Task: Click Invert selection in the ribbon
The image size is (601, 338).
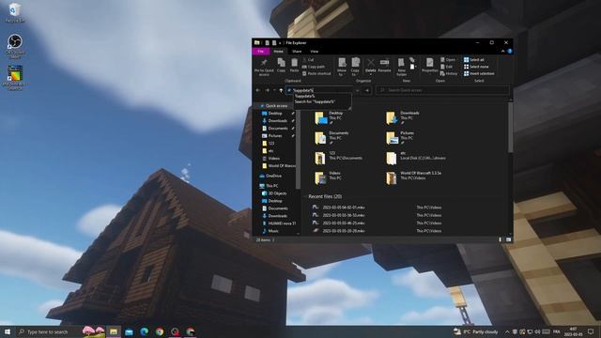Action: pos(479,73)
